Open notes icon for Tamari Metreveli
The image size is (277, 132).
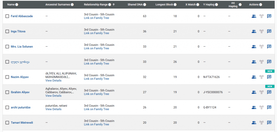pyautogui.click(x=269, y=123)
